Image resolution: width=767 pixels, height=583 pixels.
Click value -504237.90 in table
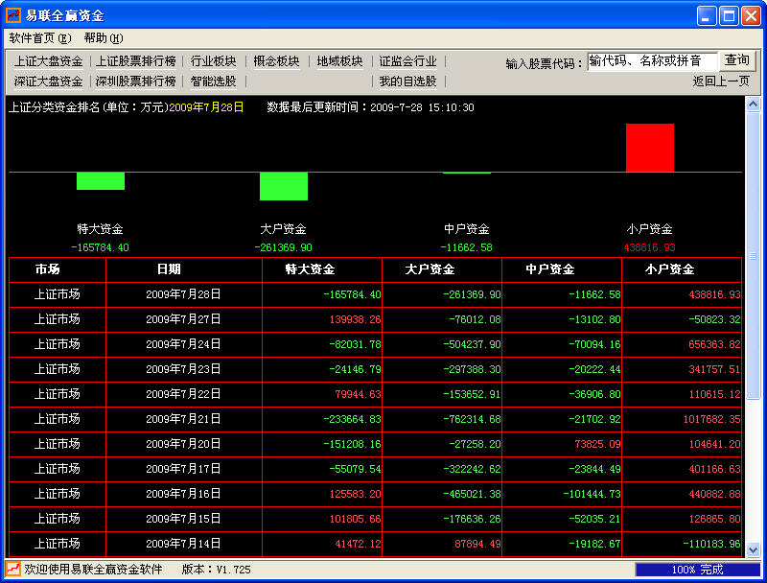click(472, 345)
